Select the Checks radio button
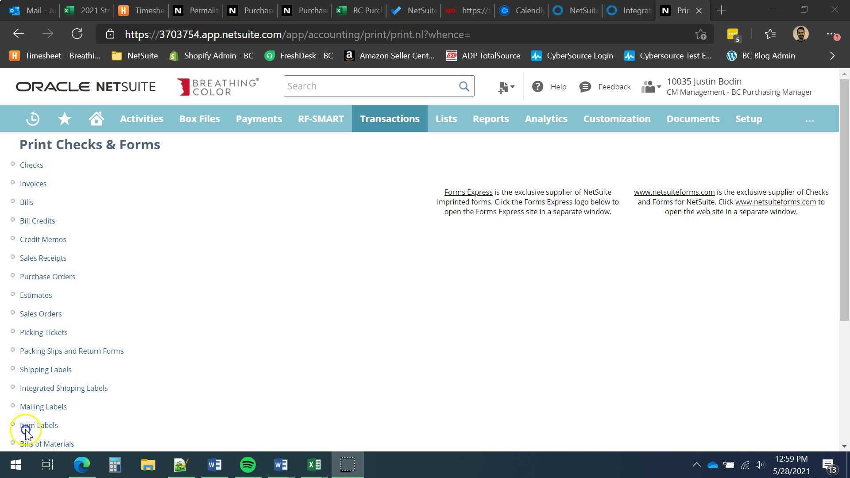Screen dimensions: 850x478 coord(13,163)
